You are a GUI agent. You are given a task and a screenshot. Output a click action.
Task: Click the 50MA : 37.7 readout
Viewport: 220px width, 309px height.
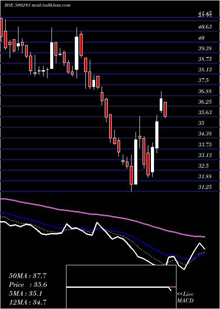click(28, 276)
